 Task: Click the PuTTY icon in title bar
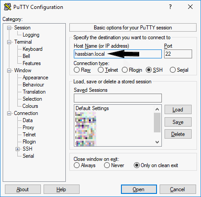point(8,7)
